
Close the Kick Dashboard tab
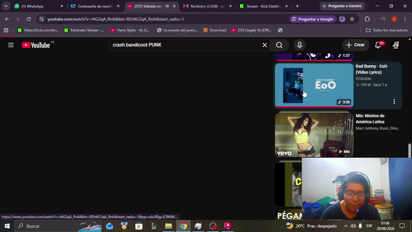coord(286,6)
